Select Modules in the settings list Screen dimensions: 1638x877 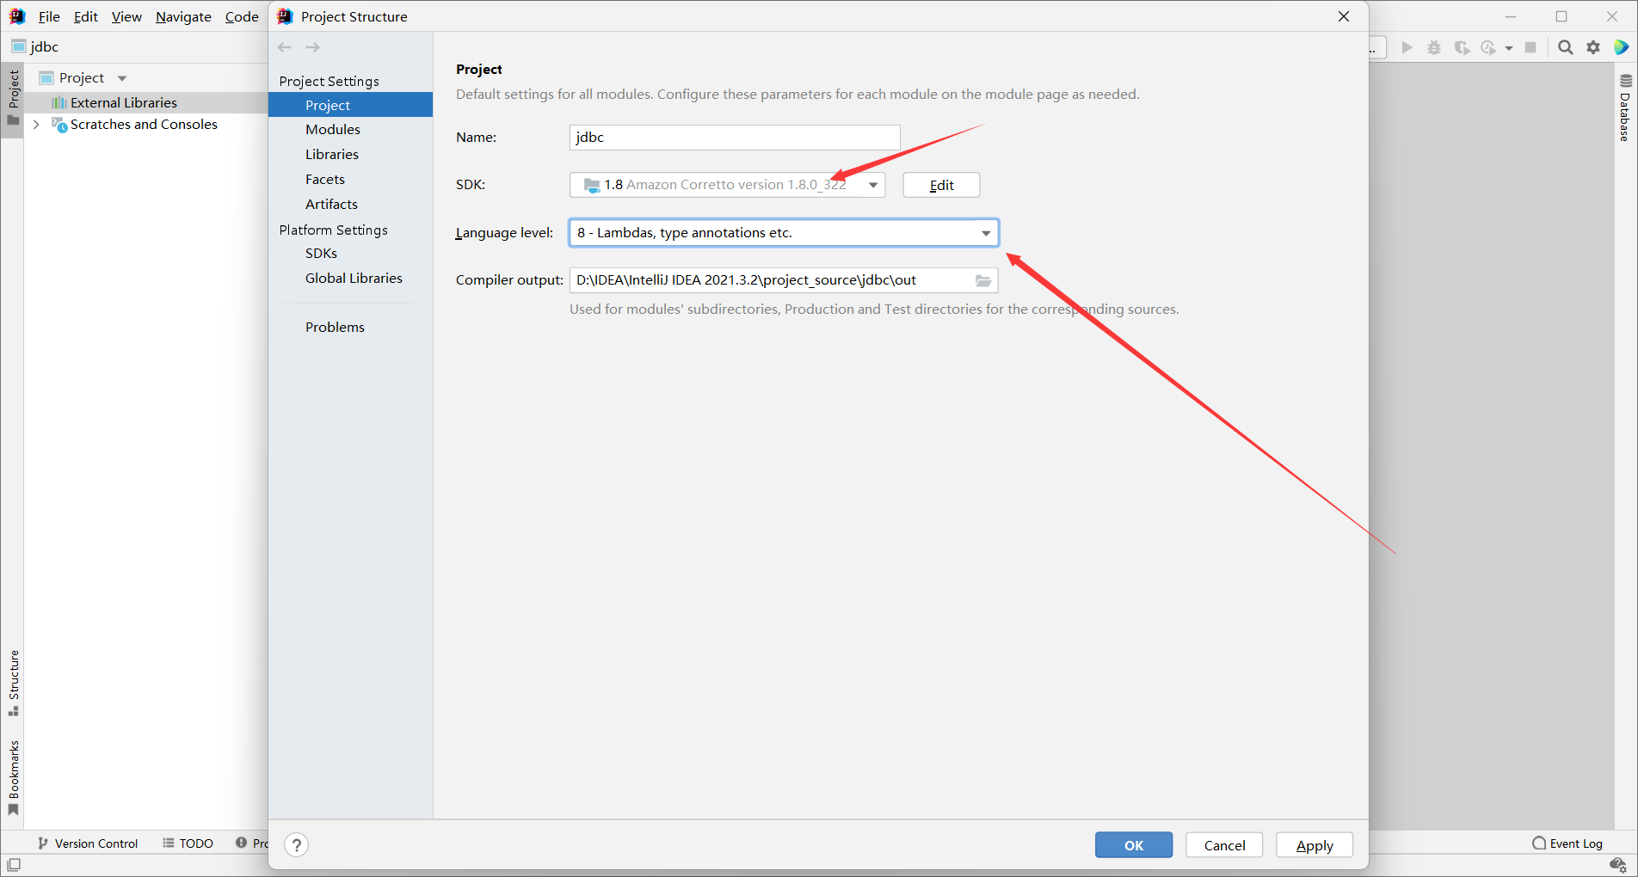(333, 130)
